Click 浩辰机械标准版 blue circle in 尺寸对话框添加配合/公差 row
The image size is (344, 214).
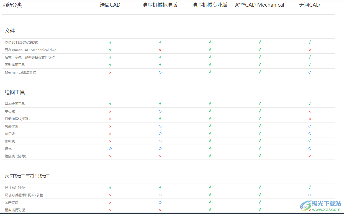tap(160, 195)
